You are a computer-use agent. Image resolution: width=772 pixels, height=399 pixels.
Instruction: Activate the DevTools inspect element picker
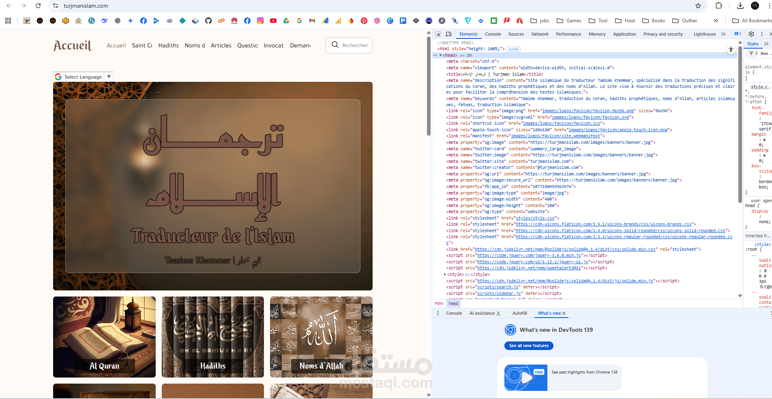click(438, 34)
